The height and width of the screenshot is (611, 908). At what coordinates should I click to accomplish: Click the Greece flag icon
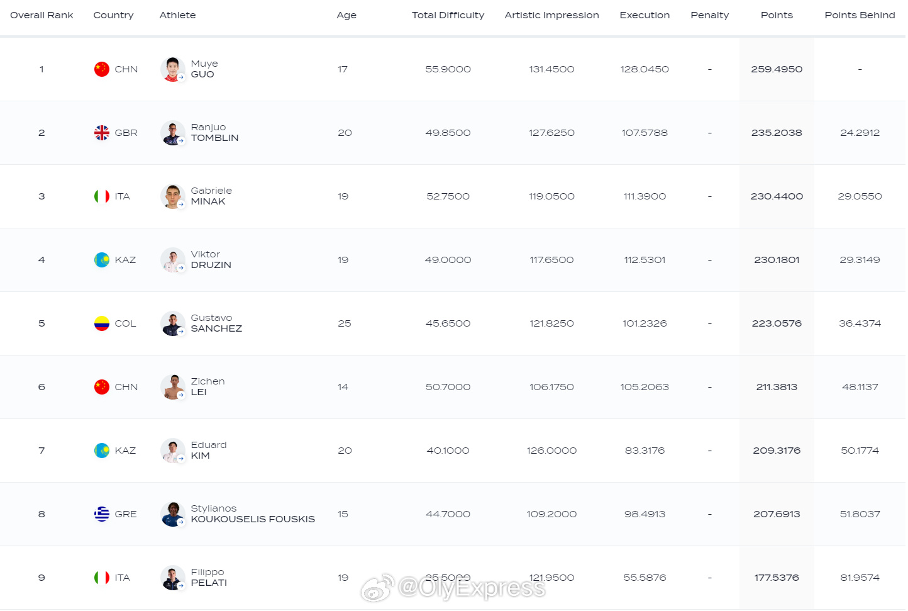[101, 514]
